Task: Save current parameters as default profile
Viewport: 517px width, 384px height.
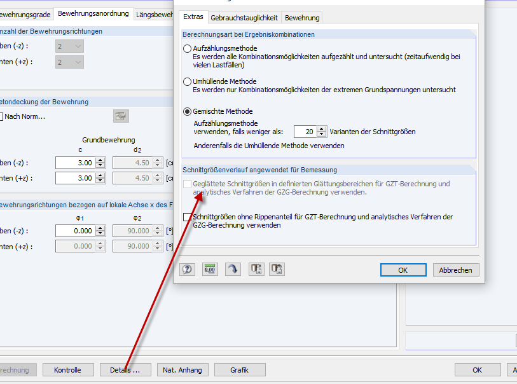Action: [256, 268]
